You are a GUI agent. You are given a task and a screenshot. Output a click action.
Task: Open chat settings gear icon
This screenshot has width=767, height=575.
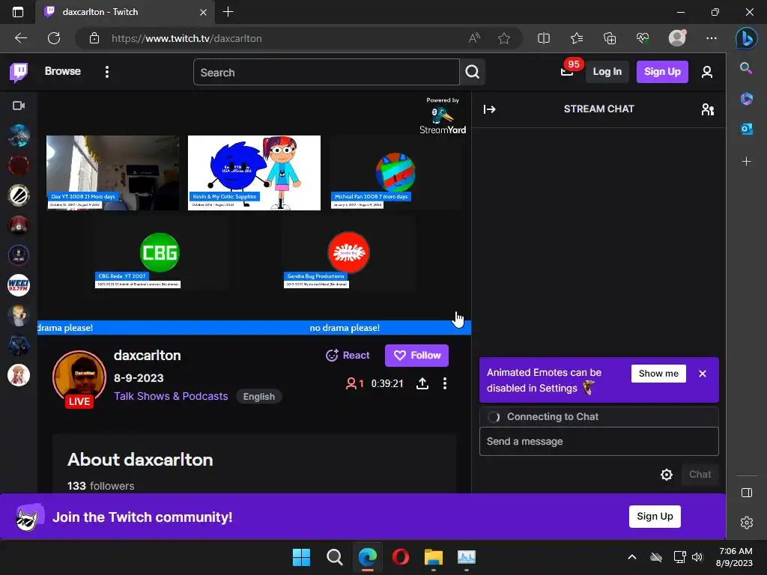tap(666, 474)
